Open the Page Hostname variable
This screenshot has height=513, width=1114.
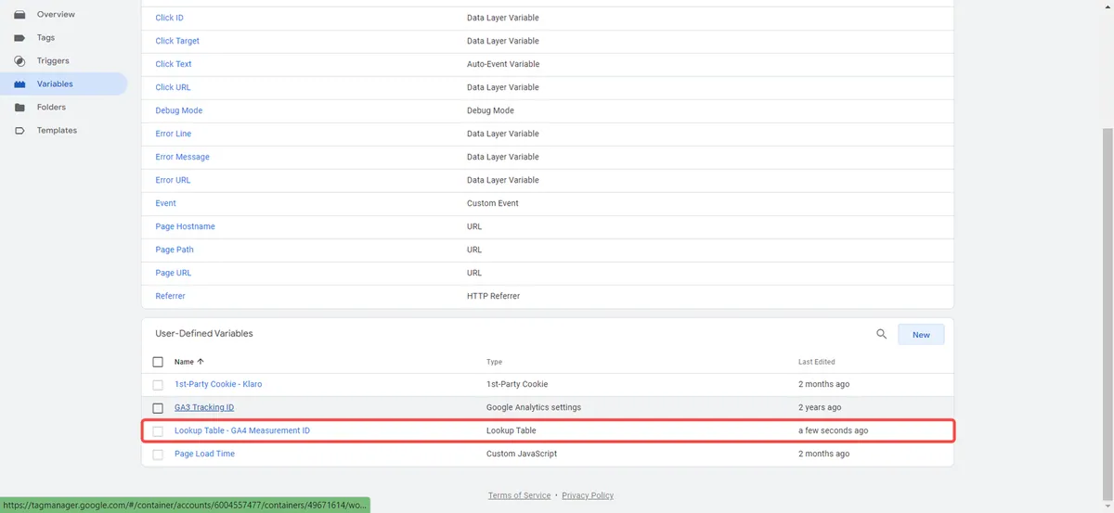(185, 226)
